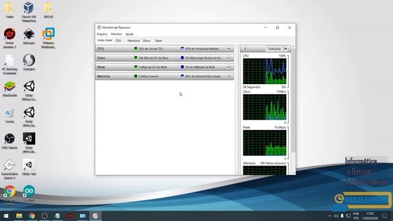
Task: Click the Rede activity graph
Action: [265, 143]
